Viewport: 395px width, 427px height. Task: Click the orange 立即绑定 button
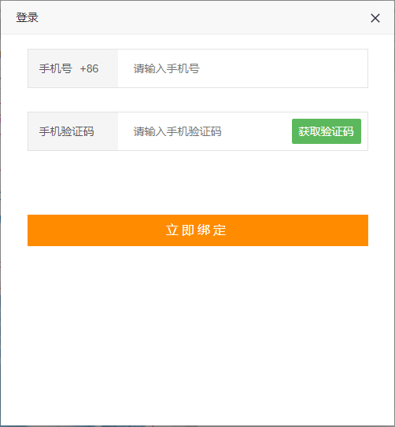197,230
